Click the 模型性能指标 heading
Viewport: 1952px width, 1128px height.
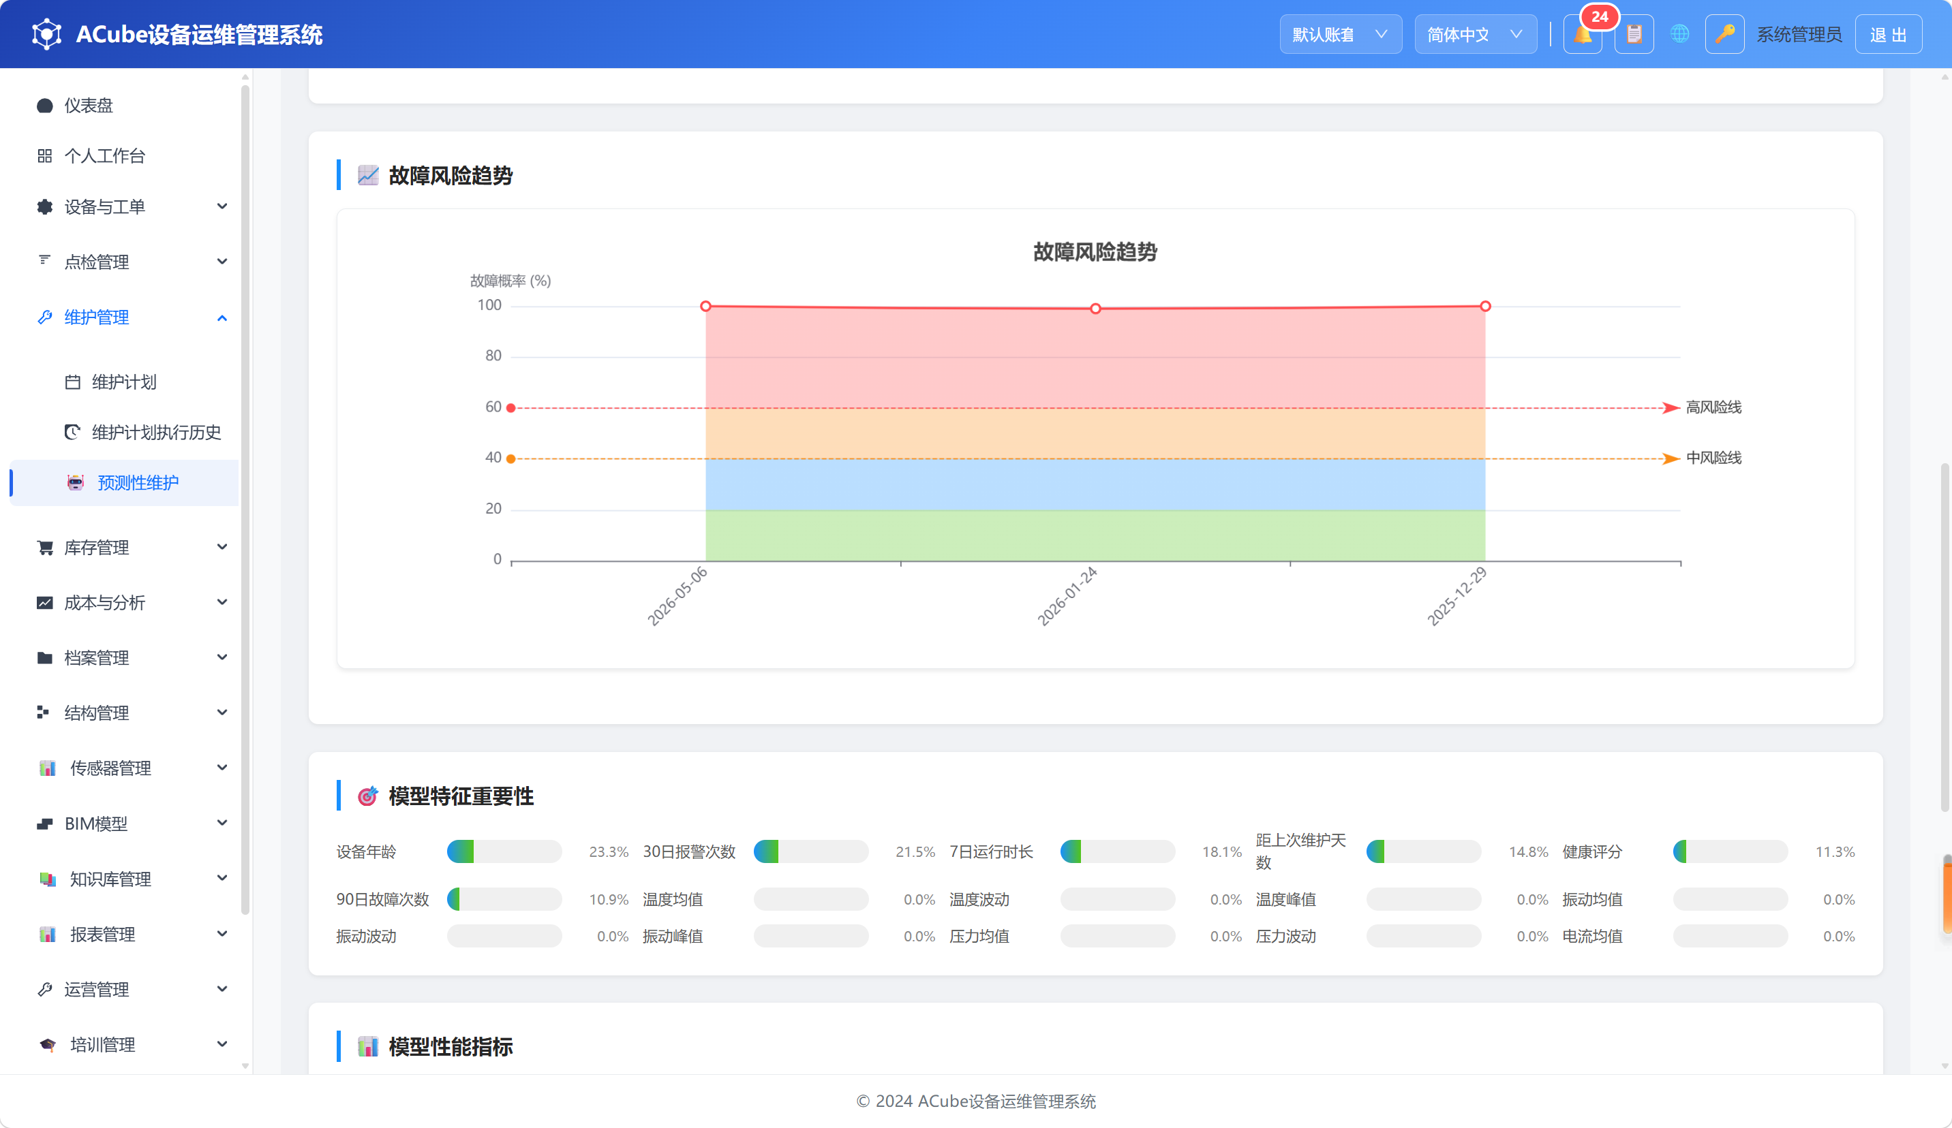coord(450,1047)
